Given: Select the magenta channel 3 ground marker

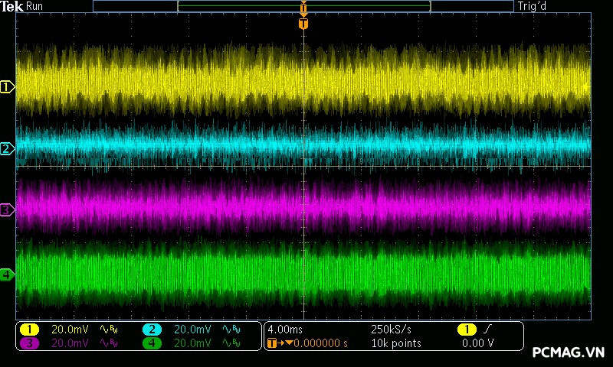Looking at the screenshot, I should pyautogui.click(x=7, y=209).
